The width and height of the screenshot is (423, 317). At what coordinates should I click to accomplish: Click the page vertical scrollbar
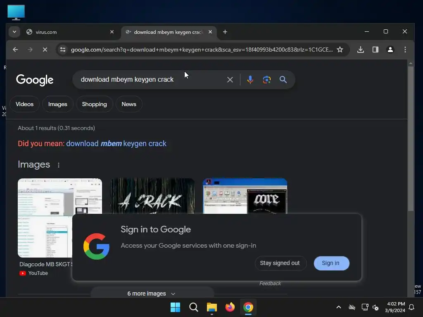[x=410, y=139]
